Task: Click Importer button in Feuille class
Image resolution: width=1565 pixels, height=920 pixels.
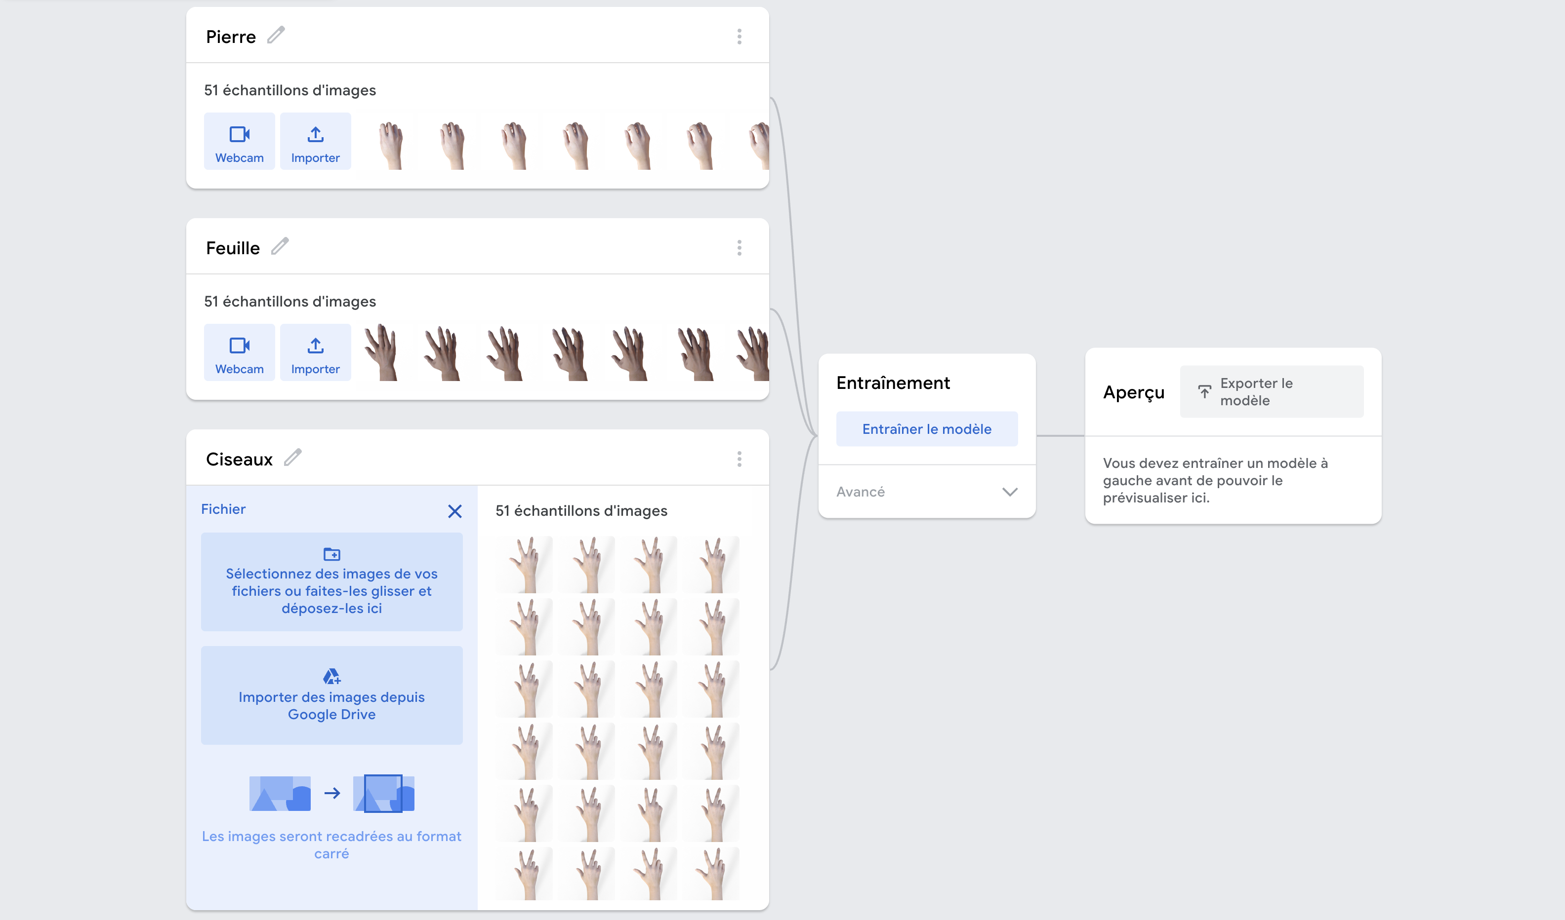Action: point(316,352)
